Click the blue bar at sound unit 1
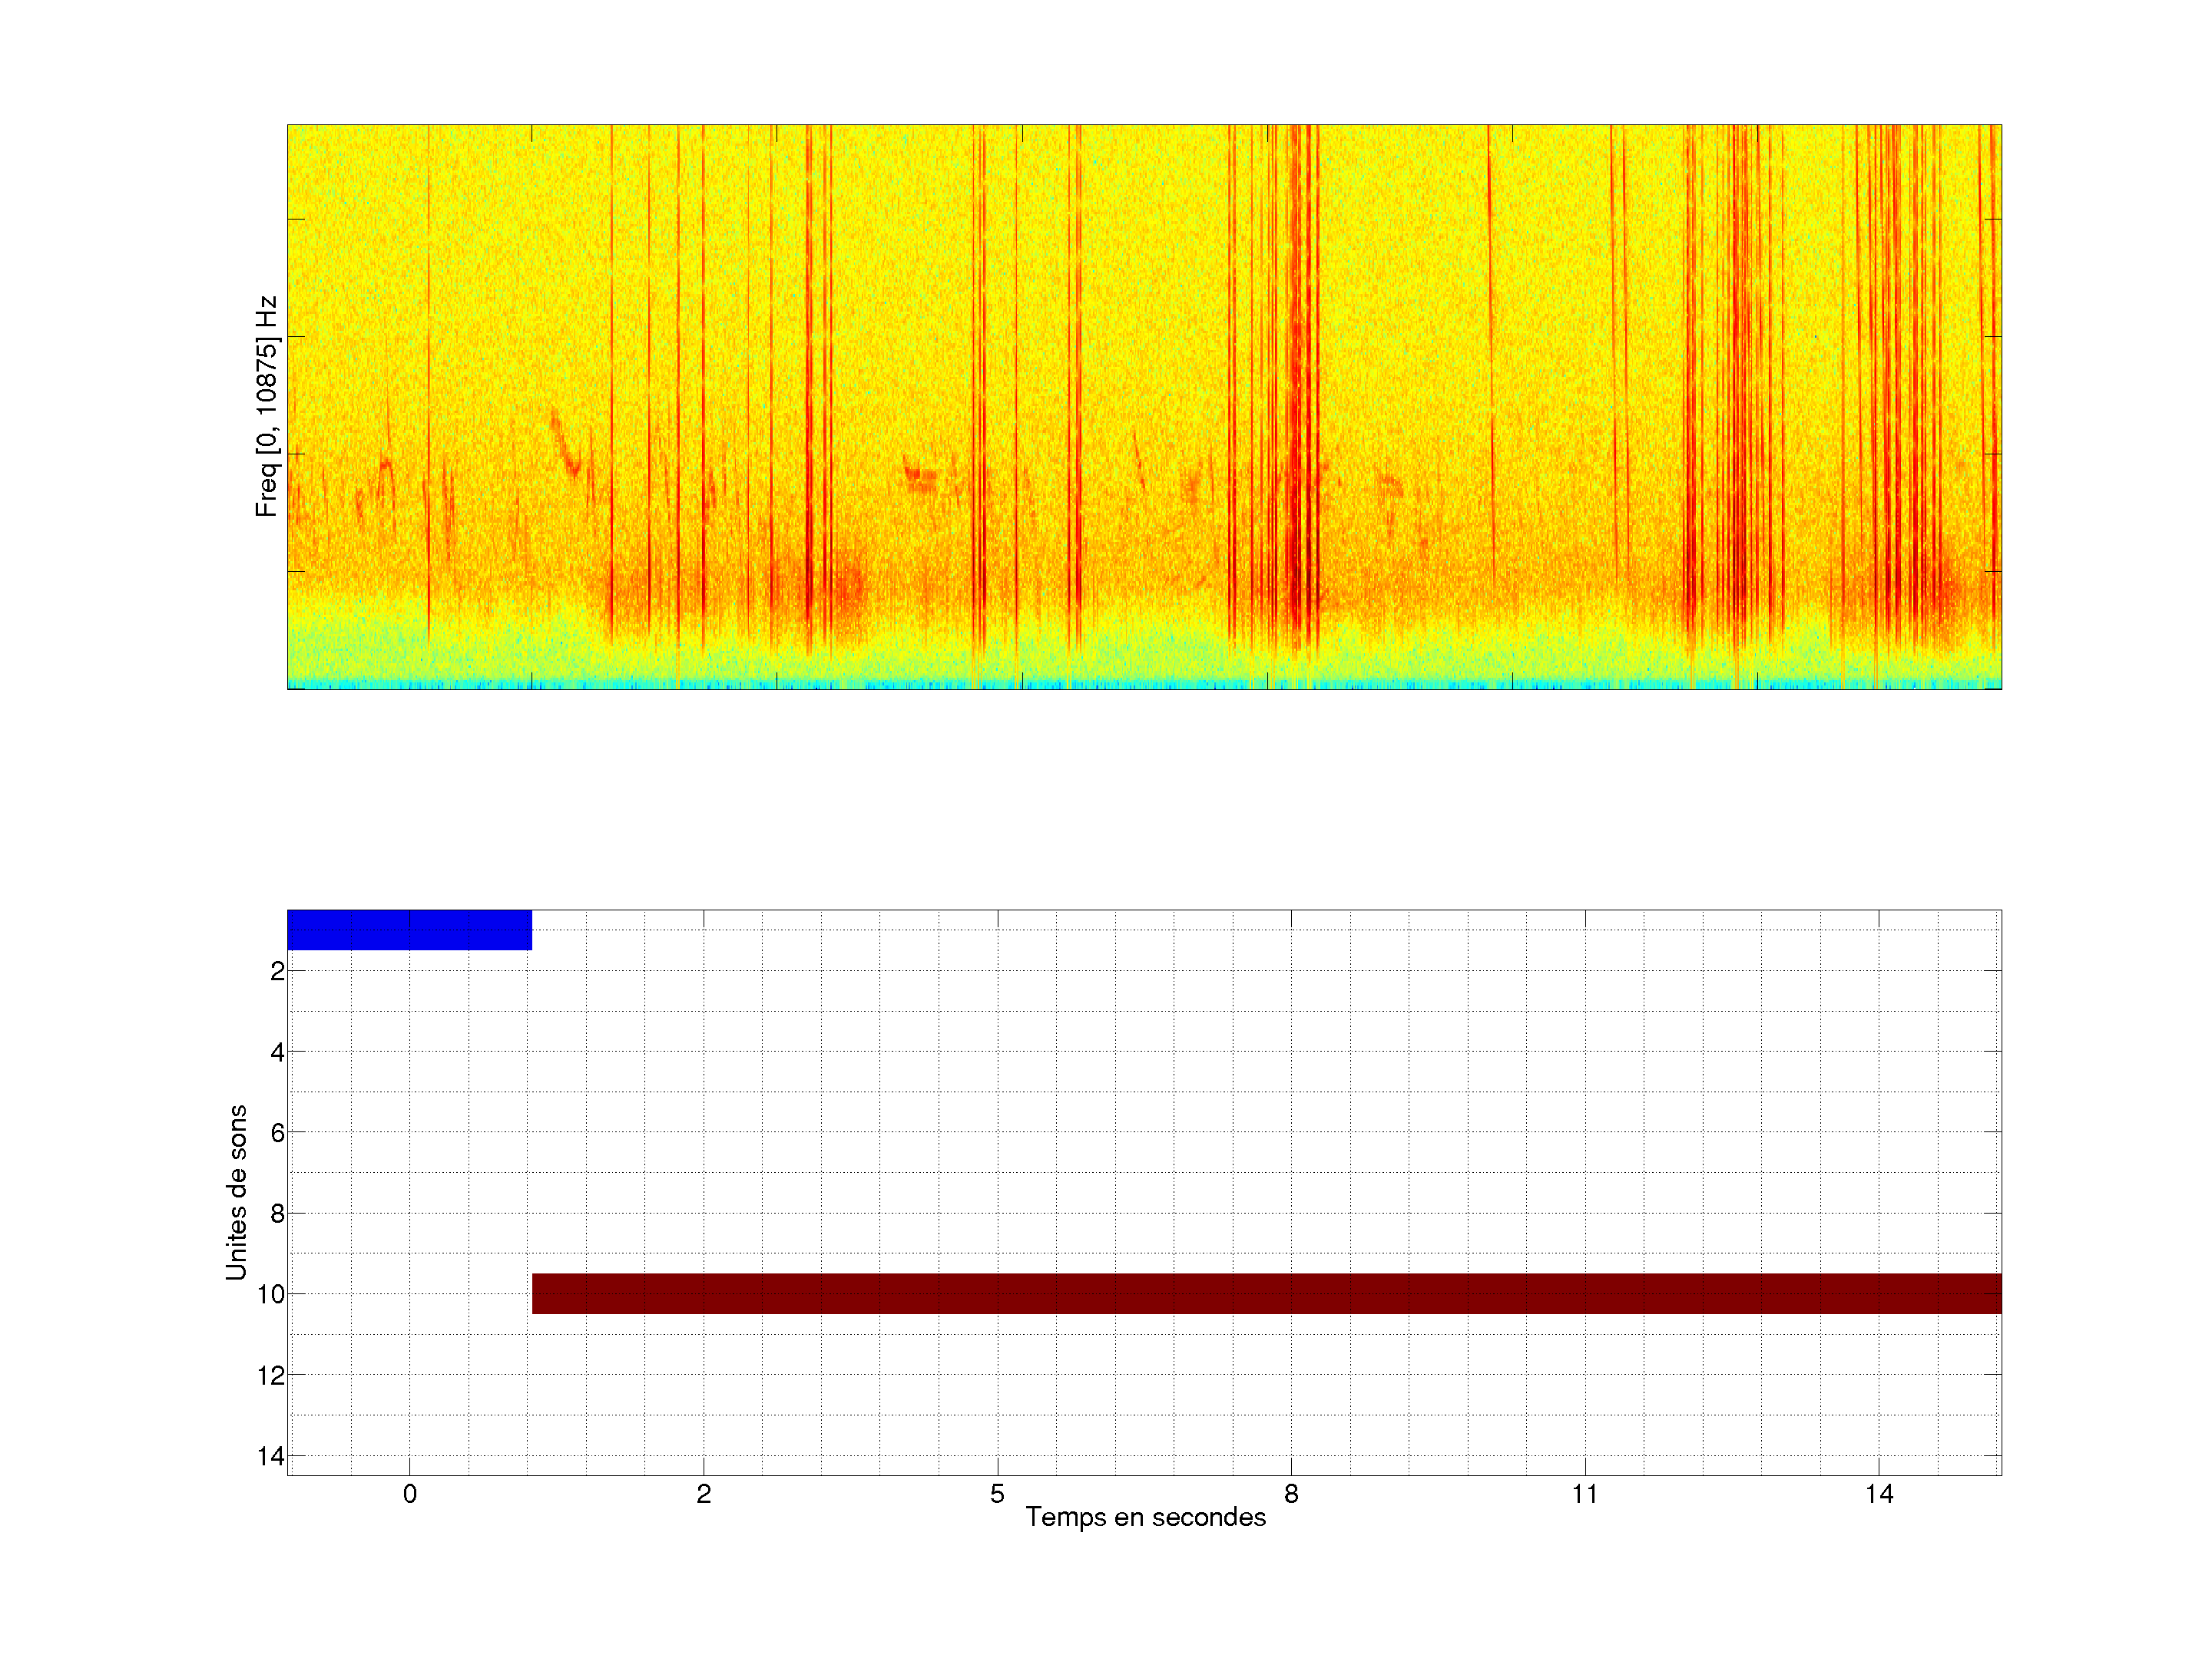The image size is (2212, 1658). (x=409, y=930)
